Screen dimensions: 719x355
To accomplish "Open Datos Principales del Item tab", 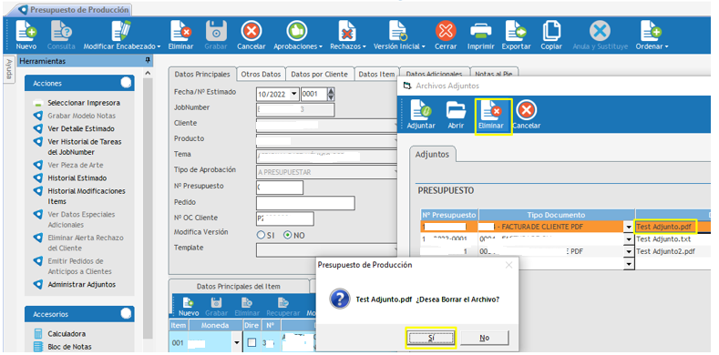I will click(x=239, y=287).
